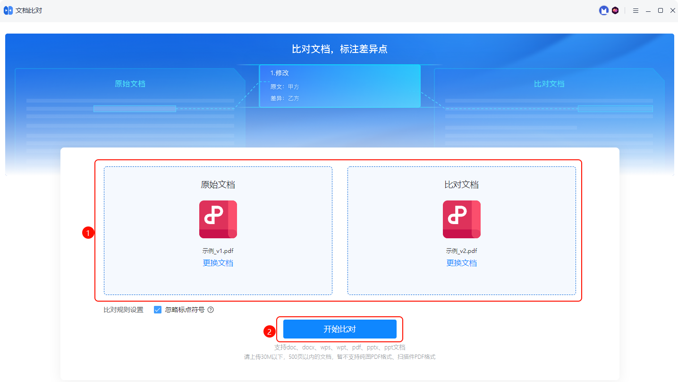This screenshot has width=678, height=382.
Task: Click the 比对文档 heading in upload box
Action: pos(461,184)
